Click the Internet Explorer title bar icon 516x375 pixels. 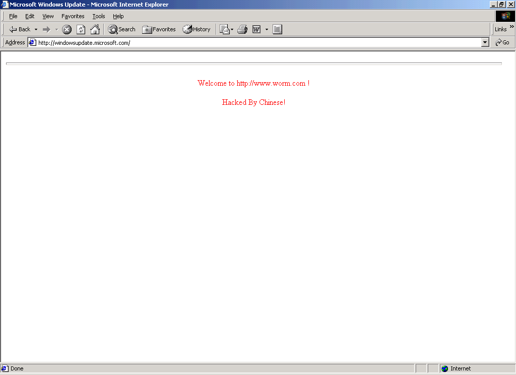[4, 4]
